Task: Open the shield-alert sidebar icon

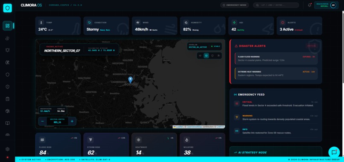Action: click(7, 87)
